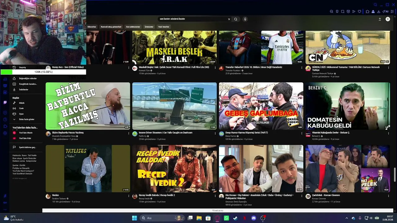Open Insane Driver Disasters video thumbnail
This screenshot has width=397, height=223.
tap(175, 106)
